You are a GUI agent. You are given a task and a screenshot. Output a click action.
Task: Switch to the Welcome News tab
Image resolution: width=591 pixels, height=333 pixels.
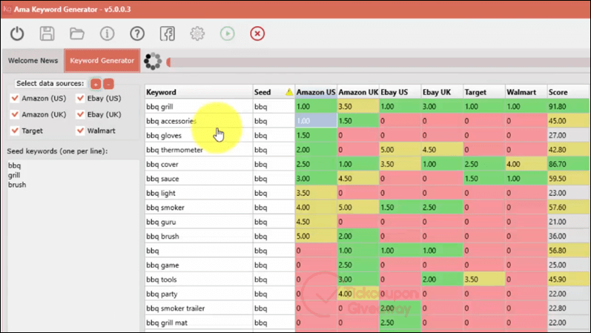click(33, 60)
